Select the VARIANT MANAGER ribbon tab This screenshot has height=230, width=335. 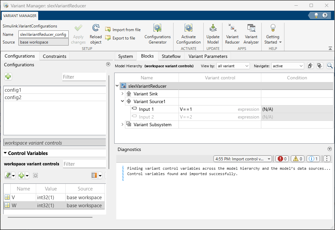pos(20,16)
